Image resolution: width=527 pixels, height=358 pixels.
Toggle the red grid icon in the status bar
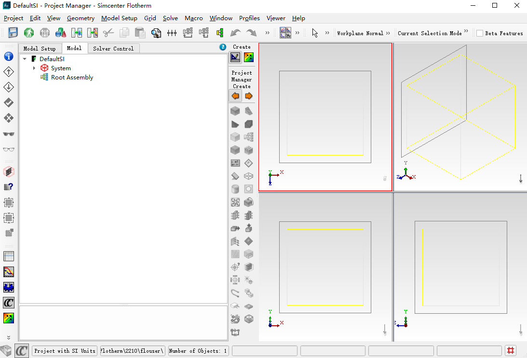click(511, 350)
